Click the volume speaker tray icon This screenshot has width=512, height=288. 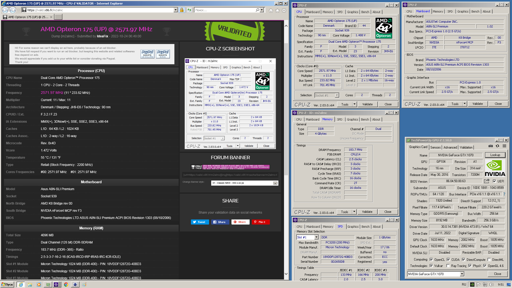coord(492,285)
